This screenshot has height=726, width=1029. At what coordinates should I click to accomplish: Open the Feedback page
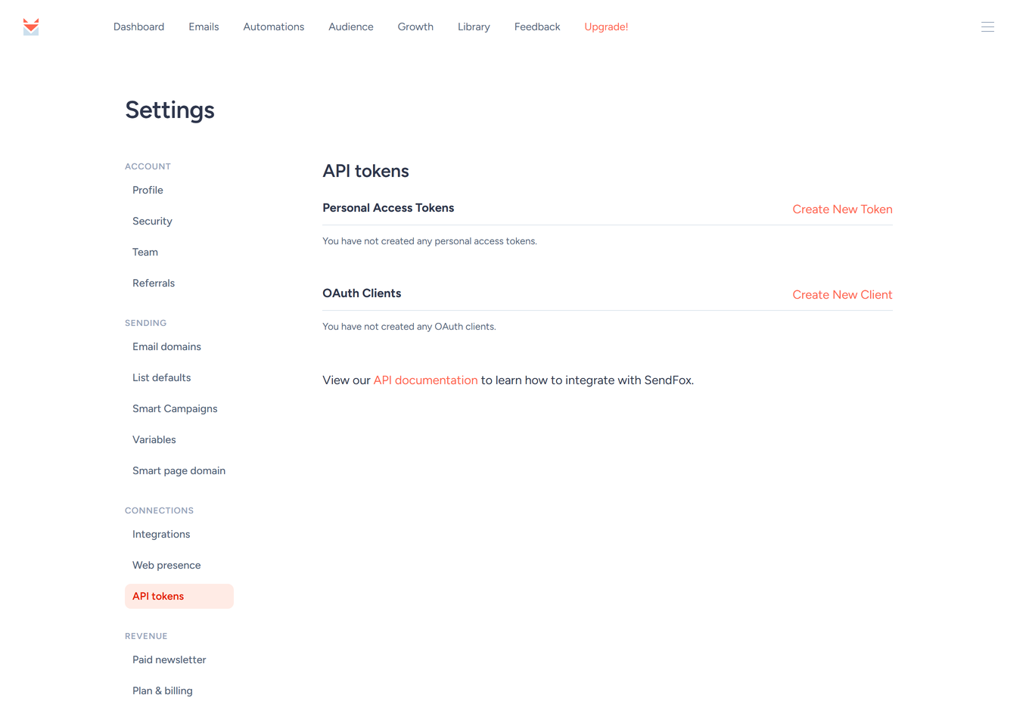[537, 26]
